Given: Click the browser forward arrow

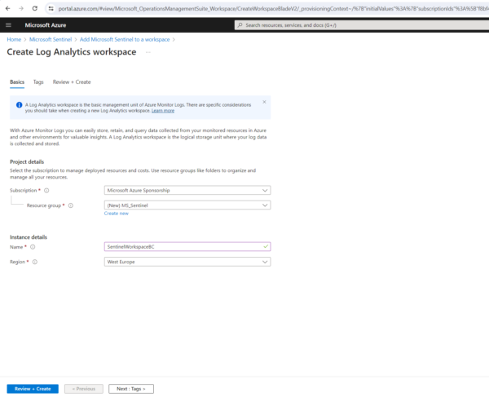Looking at the screenshot, I should (x=21, y=8).
